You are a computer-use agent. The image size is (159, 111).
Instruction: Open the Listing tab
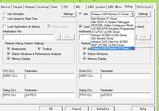[43, 7]
